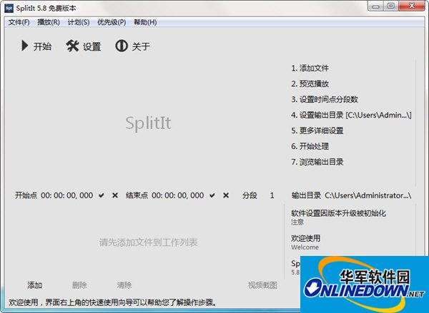Open the 帮助(H) menu

145,22
